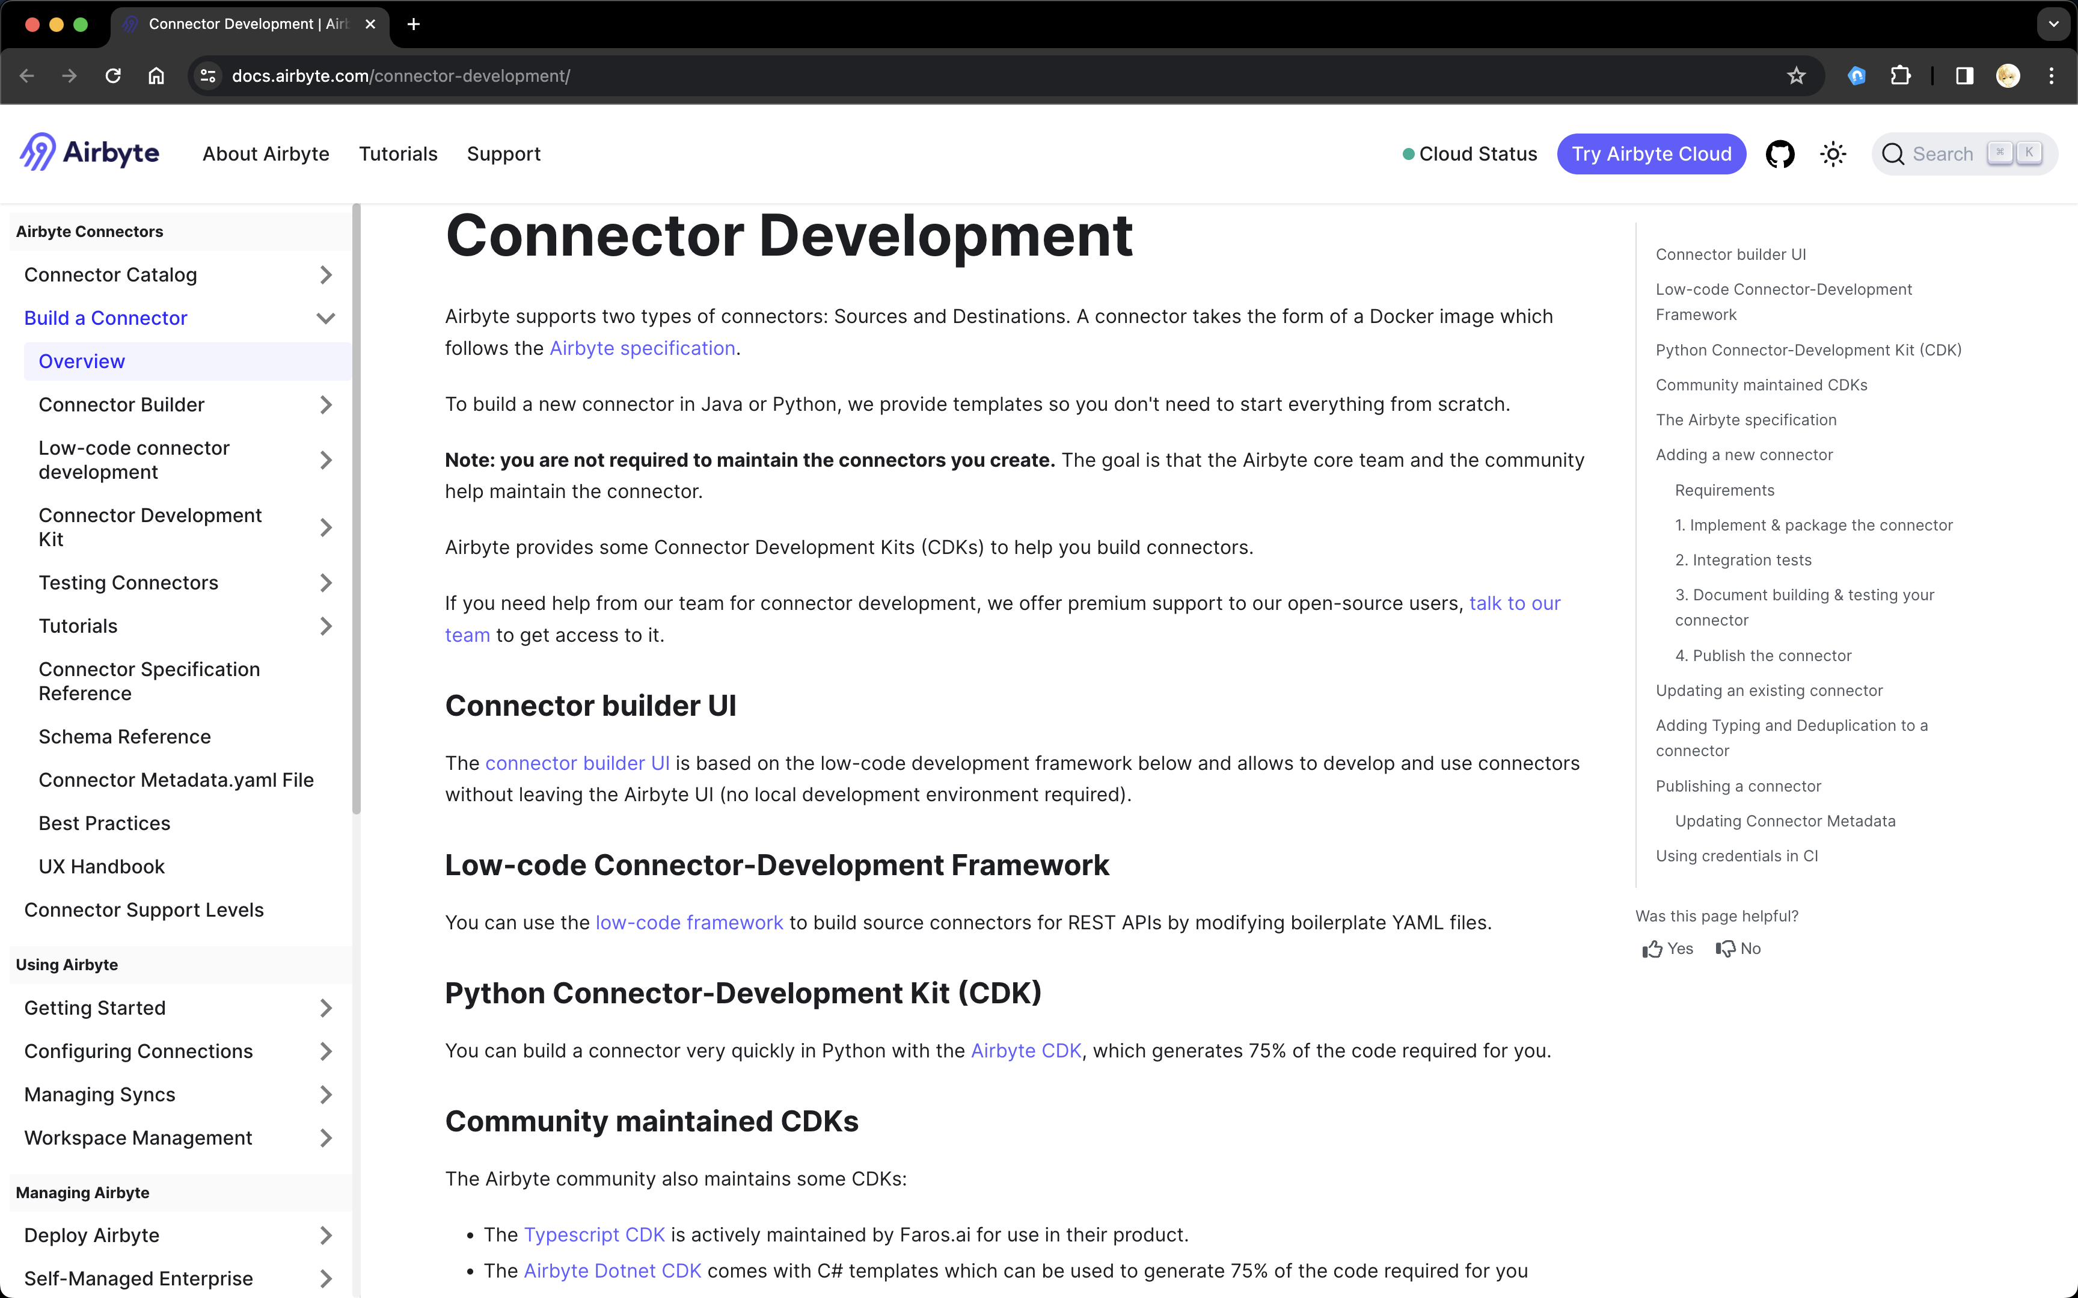Jump to Adding a new connector section
Image resolution: width=2078 pixels, height=1298 pixels.
pos(1744,455)
